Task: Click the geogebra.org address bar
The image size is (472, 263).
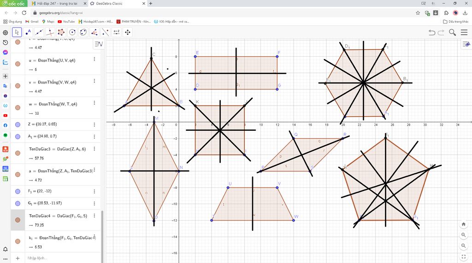Action: tap(223, 13)
